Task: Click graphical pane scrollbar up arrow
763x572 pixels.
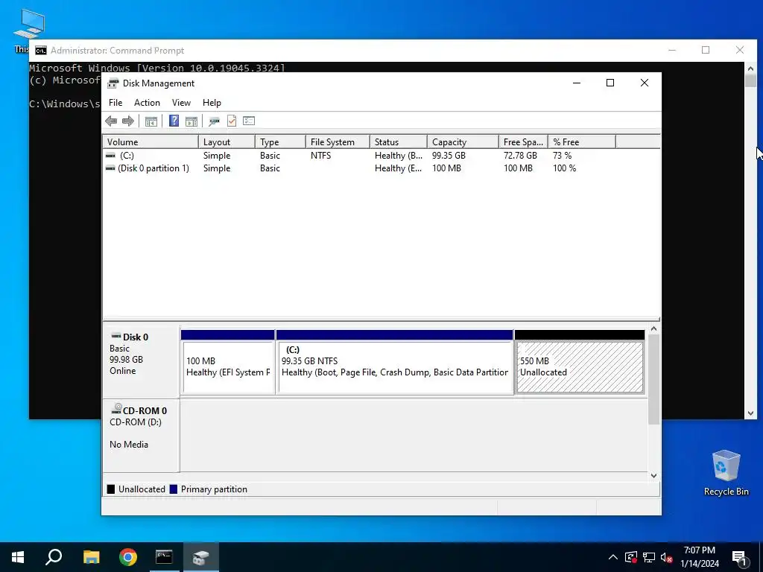Action: pyautogui.click(x=654, y=329)
